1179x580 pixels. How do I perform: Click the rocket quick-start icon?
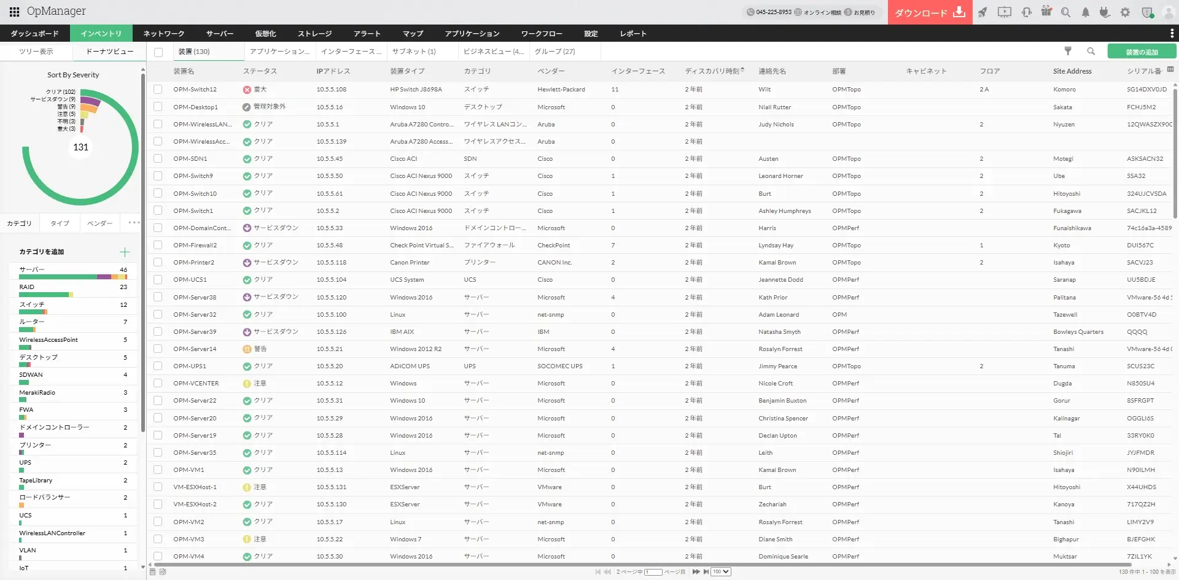click(982, 12)
